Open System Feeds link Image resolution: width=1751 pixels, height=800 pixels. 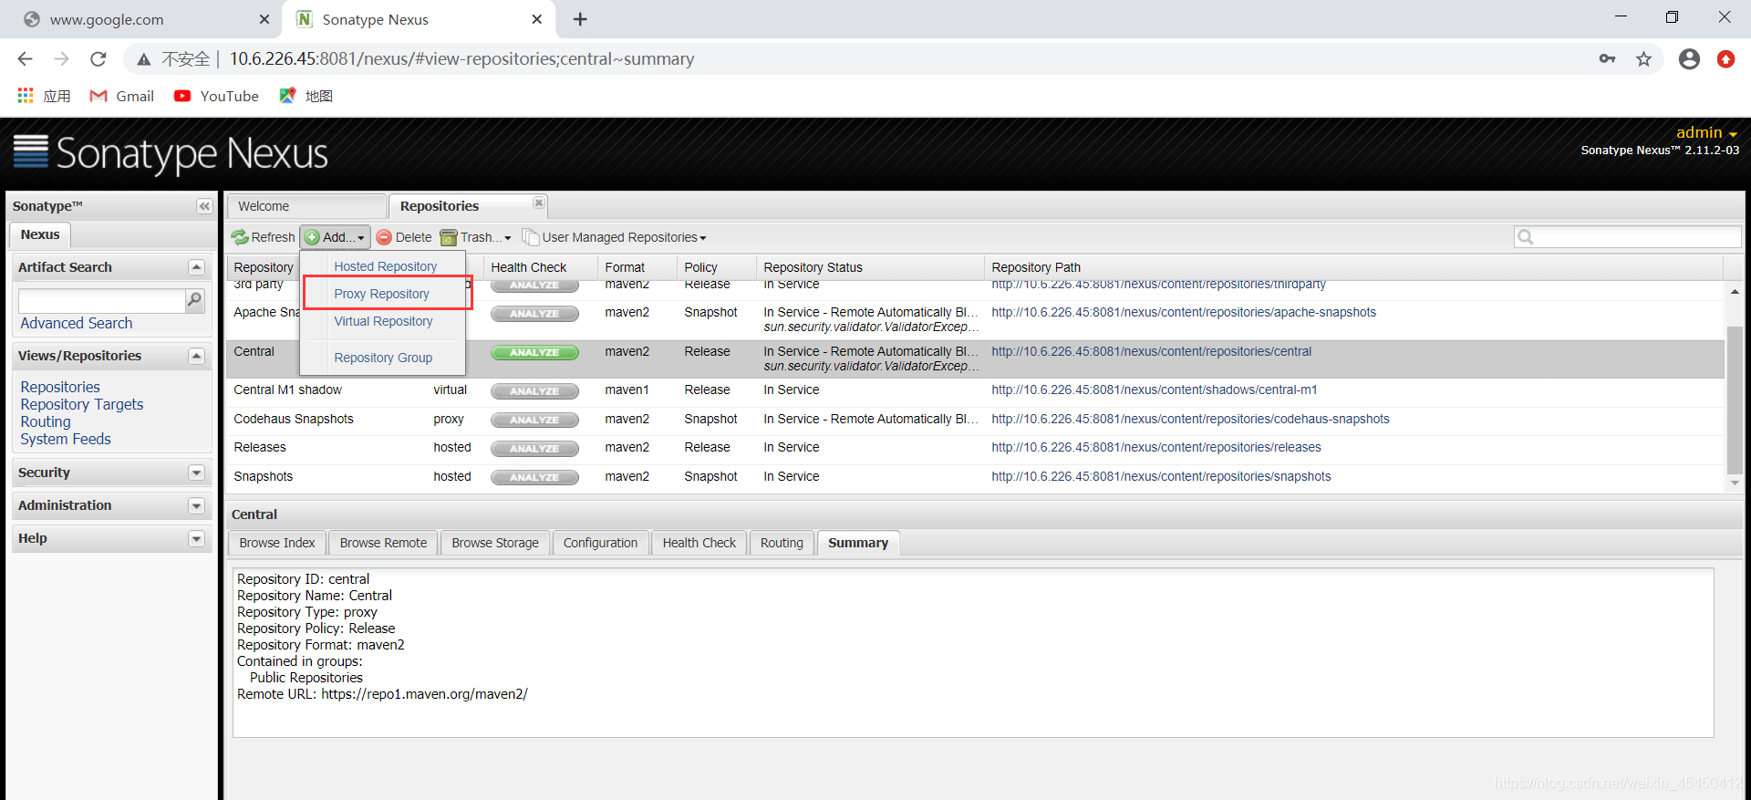(66, 439)
